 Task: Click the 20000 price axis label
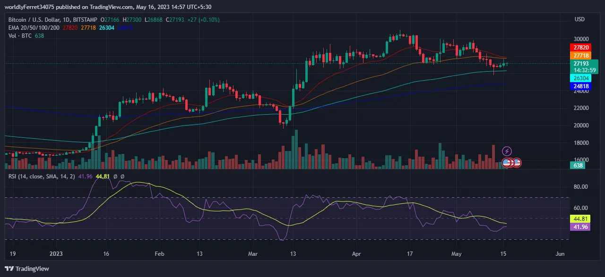point(581,126)
